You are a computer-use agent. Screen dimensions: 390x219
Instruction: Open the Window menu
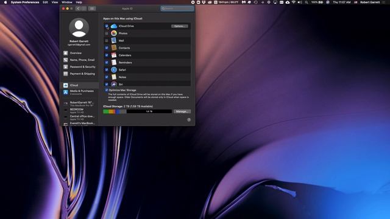click(67, 2)
